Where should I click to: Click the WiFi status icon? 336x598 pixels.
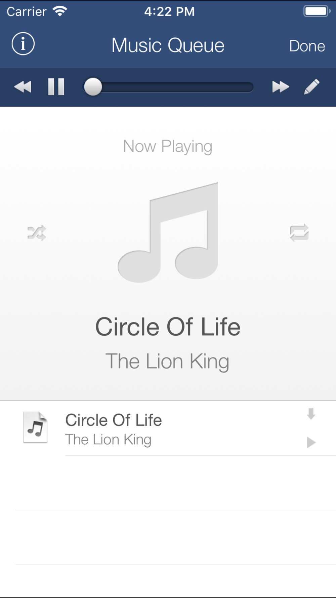click(60, 11)
